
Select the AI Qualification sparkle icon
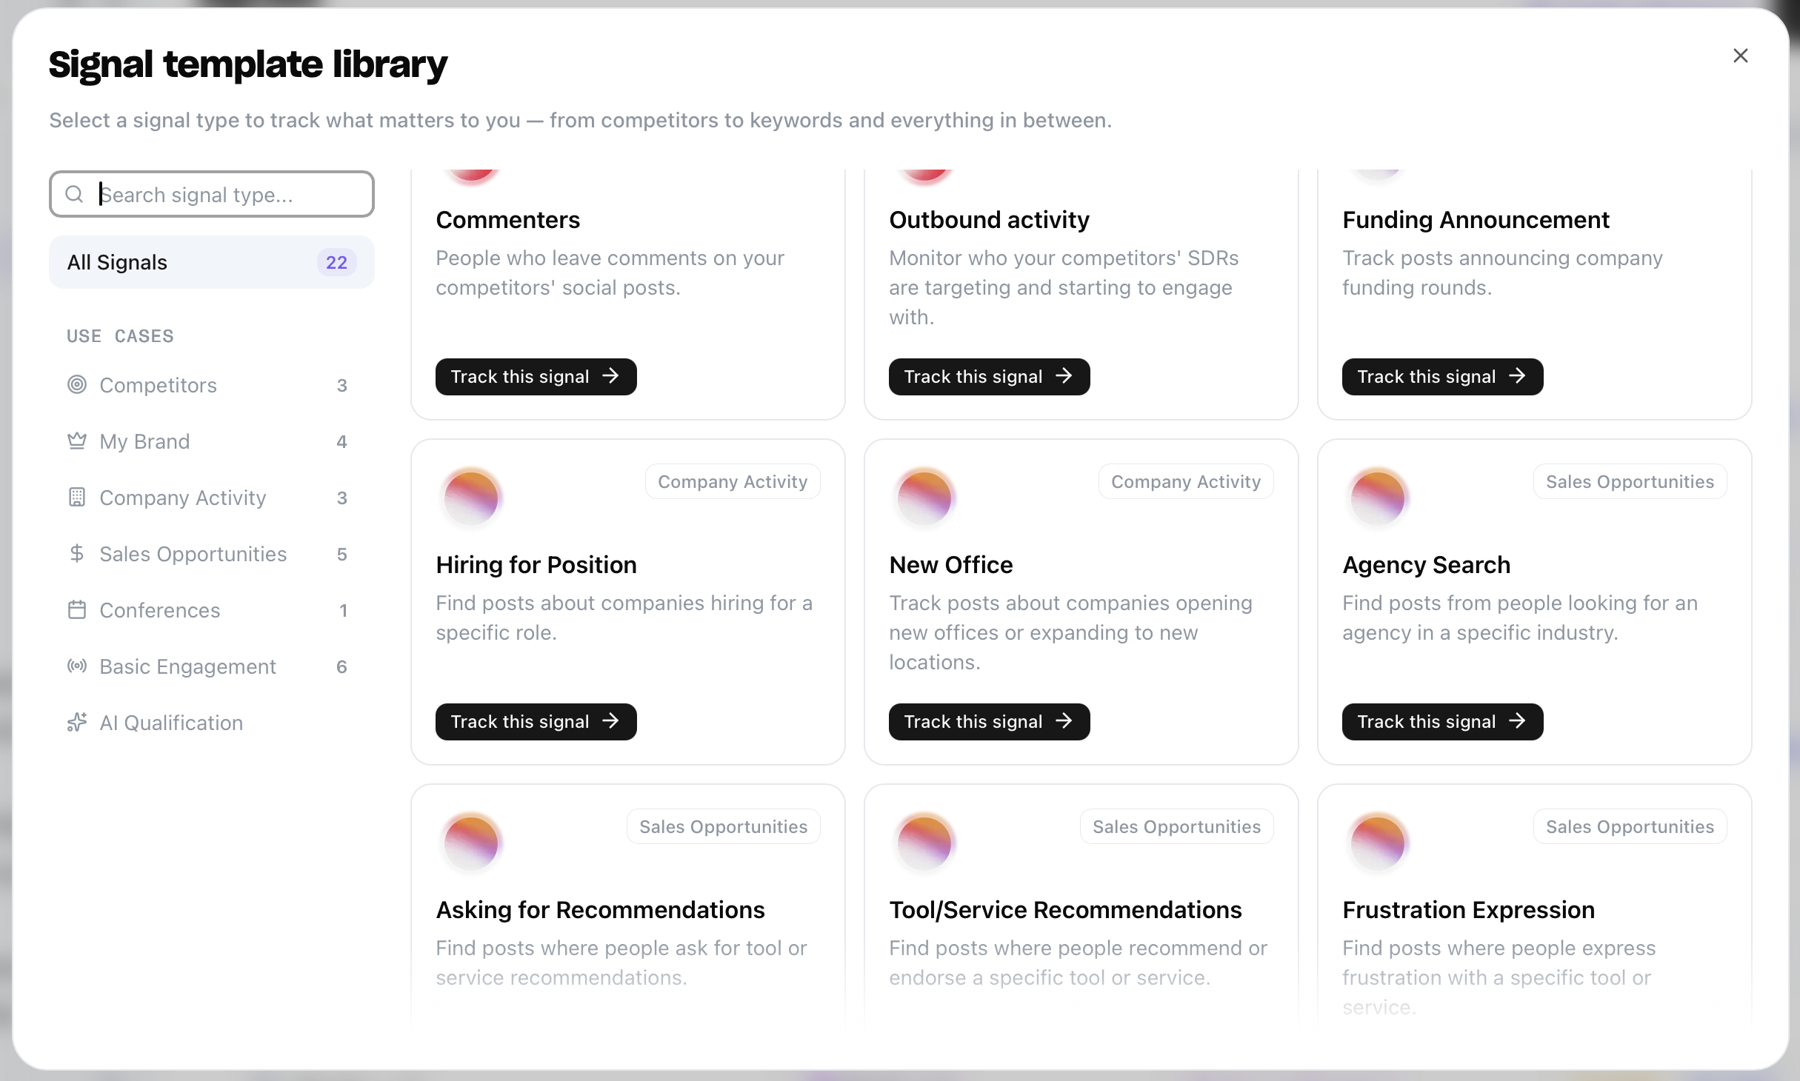point(77,723)
